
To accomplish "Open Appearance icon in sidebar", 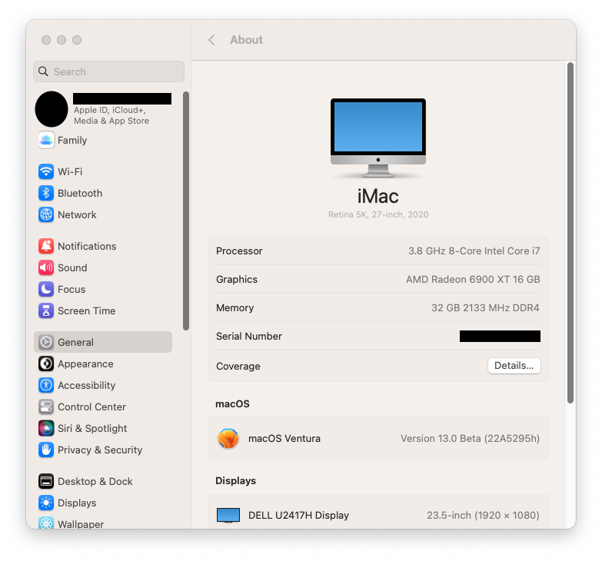I will (46, 363).
